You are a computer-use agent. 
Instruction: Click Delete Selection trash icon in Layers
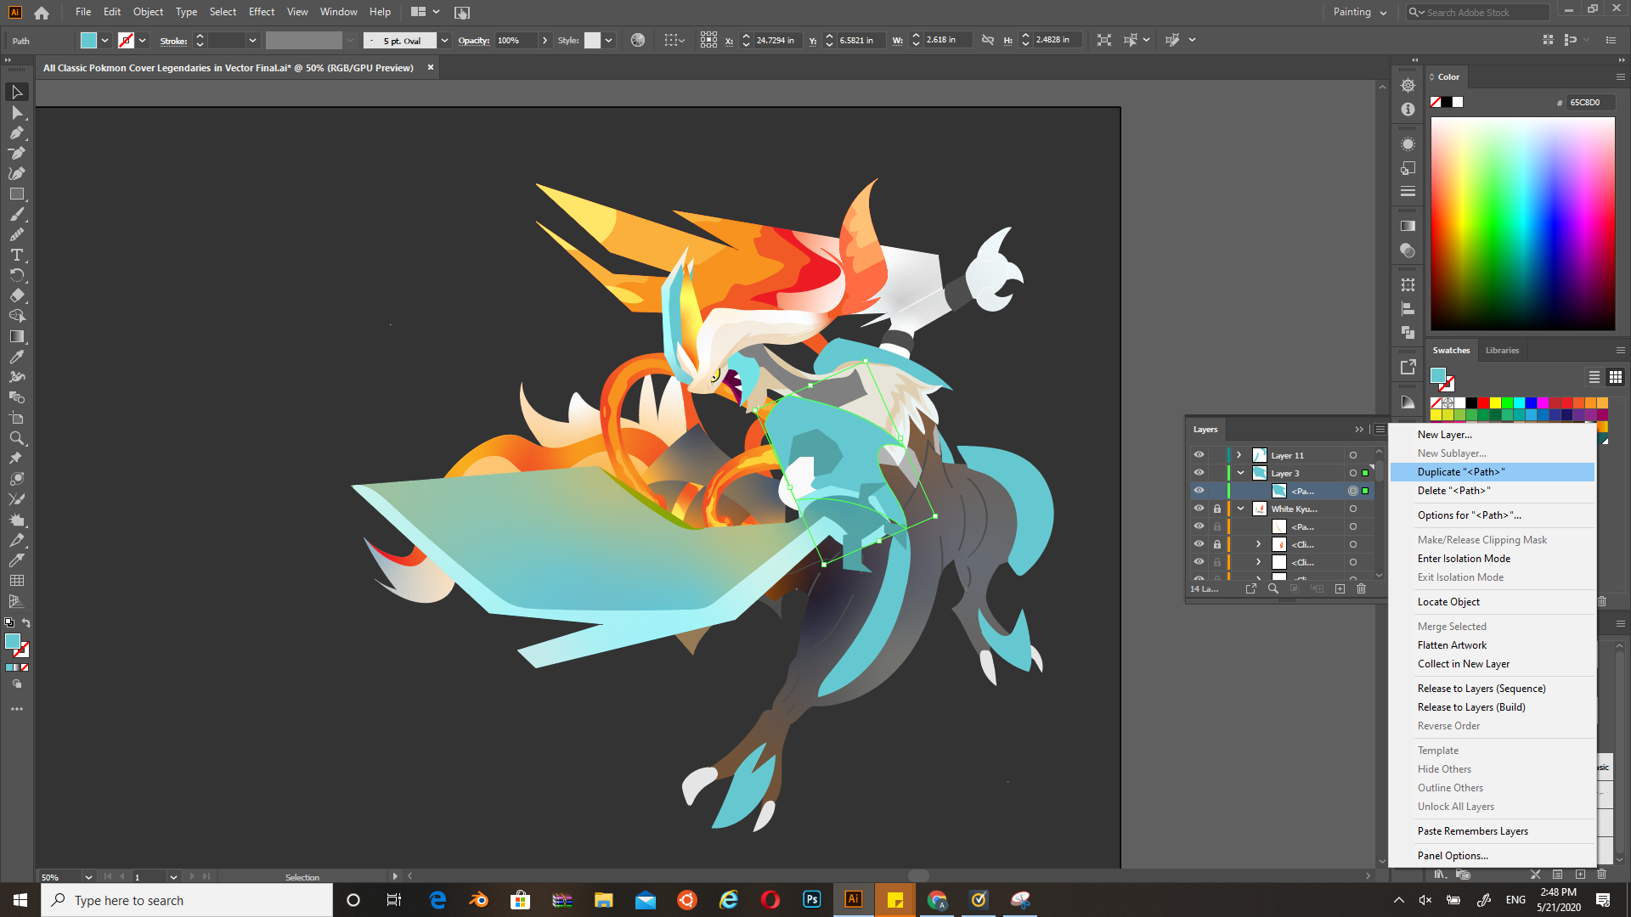[x=1361, y=588]
